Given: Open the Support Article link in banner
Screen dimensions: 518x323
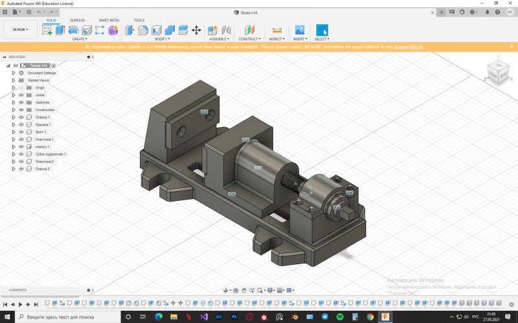Looking at the screenshot, I should pos(409,47).
